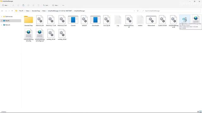Select the highlighted UnityModManager application icon
Image resolution: width=202 pixels, height=113 pixels.
185,19
